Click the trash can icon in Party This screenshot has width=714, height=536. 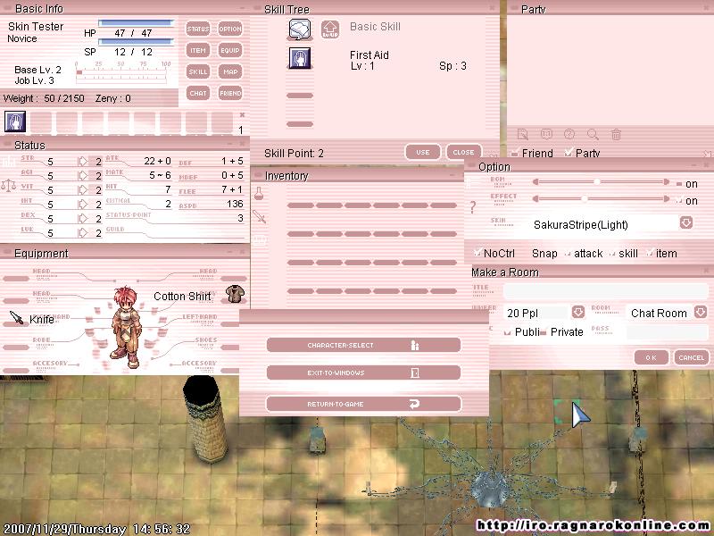click(x=616, y=135)
